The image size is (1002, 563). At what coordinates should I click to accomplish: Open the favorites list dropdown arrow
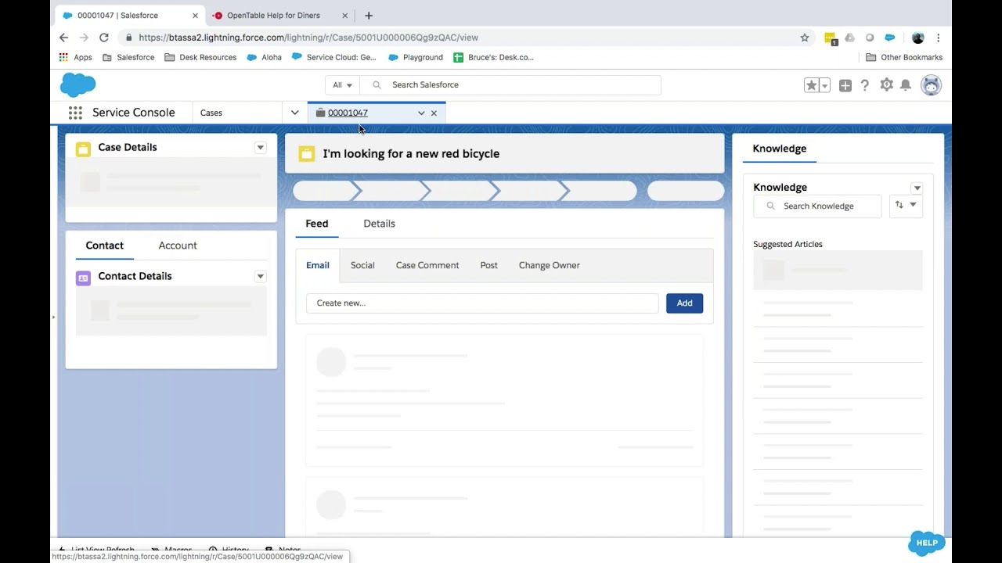point(824,85)
